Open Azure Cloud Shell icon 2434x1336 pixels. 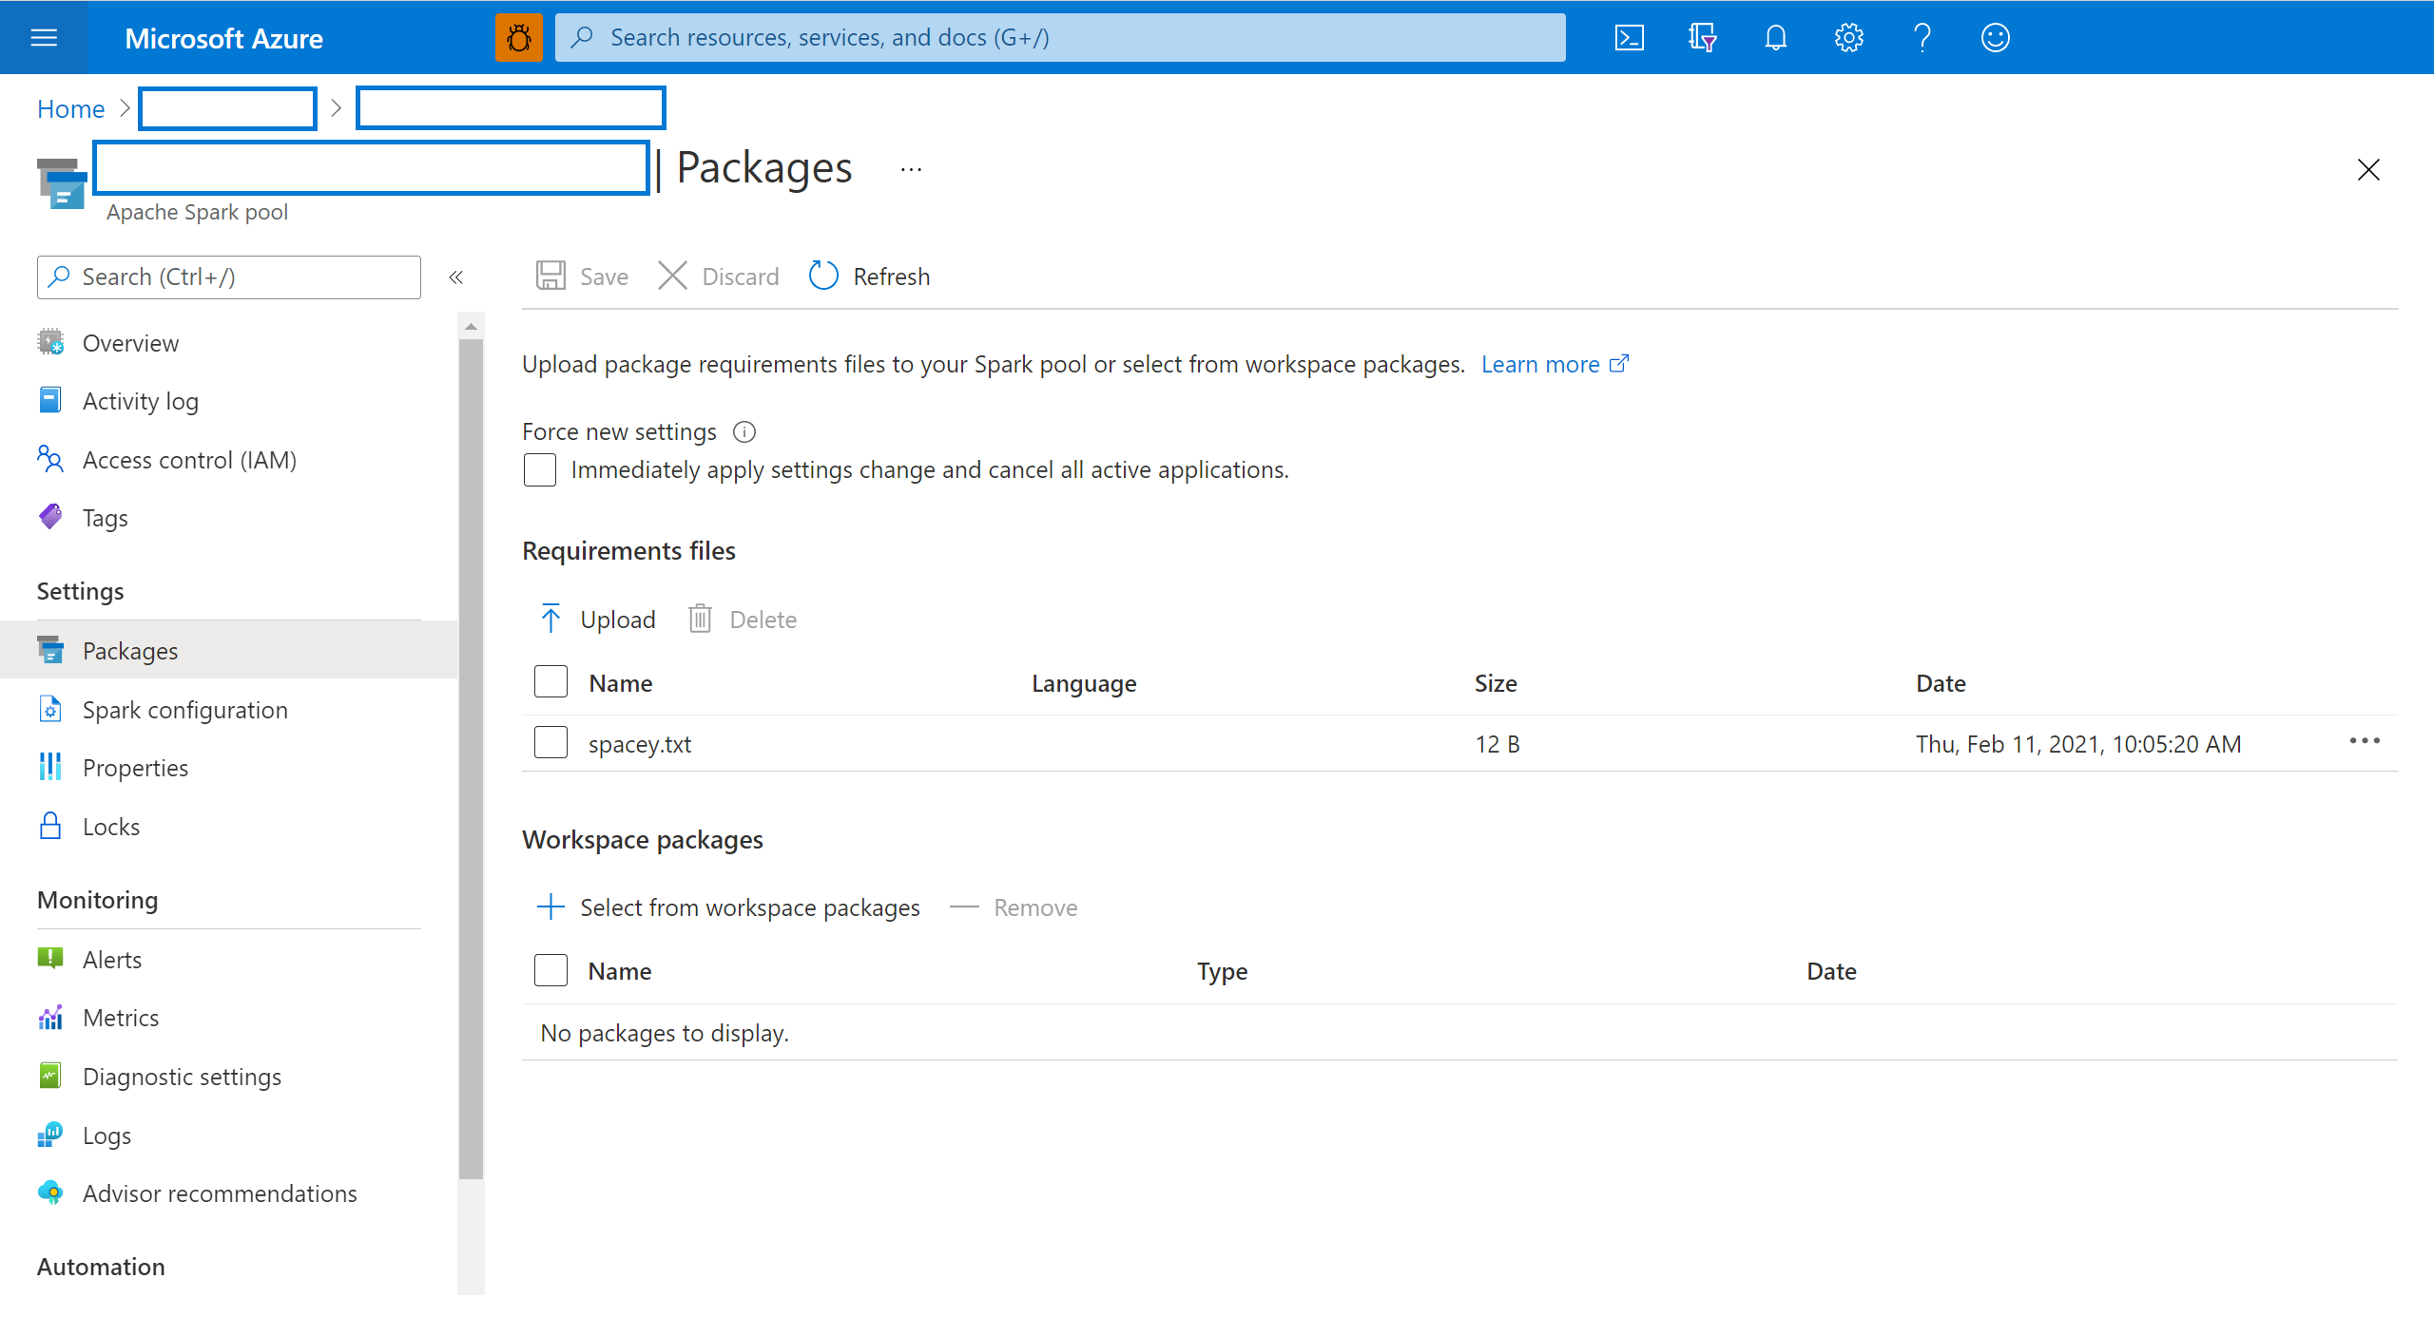click(x=1629, y=38)
